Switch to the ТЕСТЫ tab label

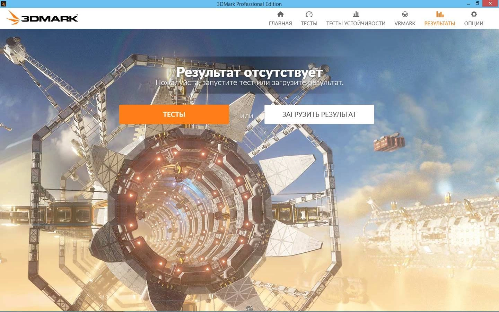[309, 23]
